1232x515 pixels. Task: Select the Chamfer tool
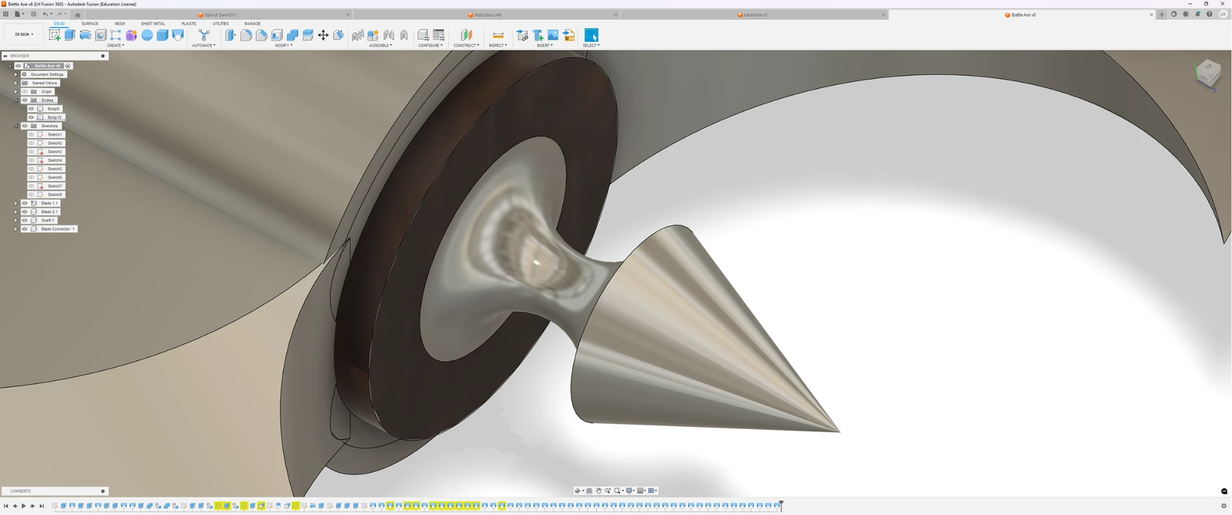(x=261, y=35)
